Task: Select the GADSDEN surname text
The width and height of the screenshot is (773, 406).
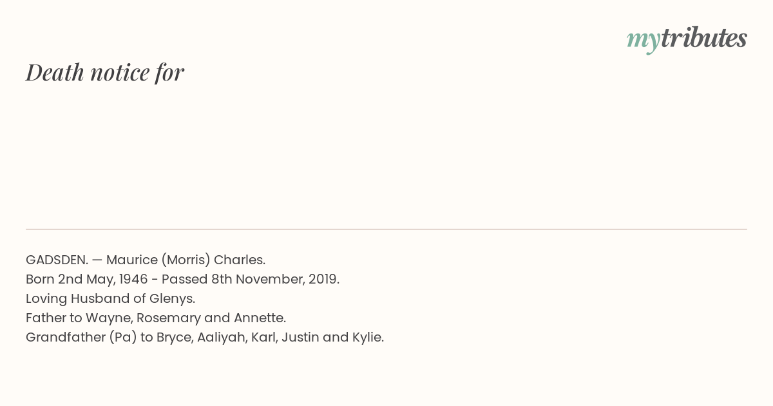Action: pyautogui.click(x=57, y=260)
